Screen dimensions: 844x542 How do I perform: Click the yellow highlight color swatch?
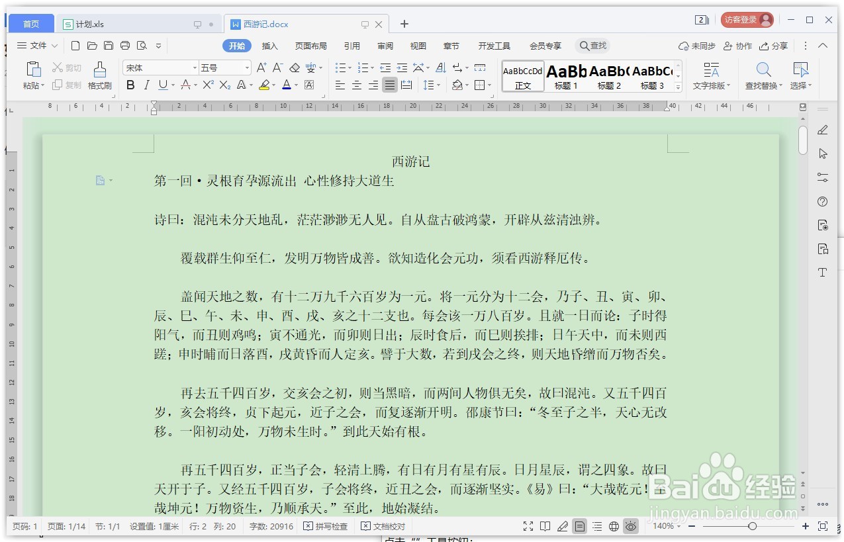tap(264, 85)
